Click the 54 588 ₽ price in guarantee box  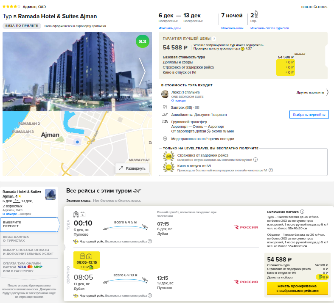coord(175,47)
